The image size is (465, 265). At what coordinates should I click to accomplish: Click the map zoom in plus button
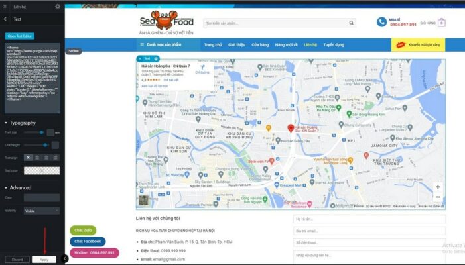pyautogui.click(x=438, y=187)
